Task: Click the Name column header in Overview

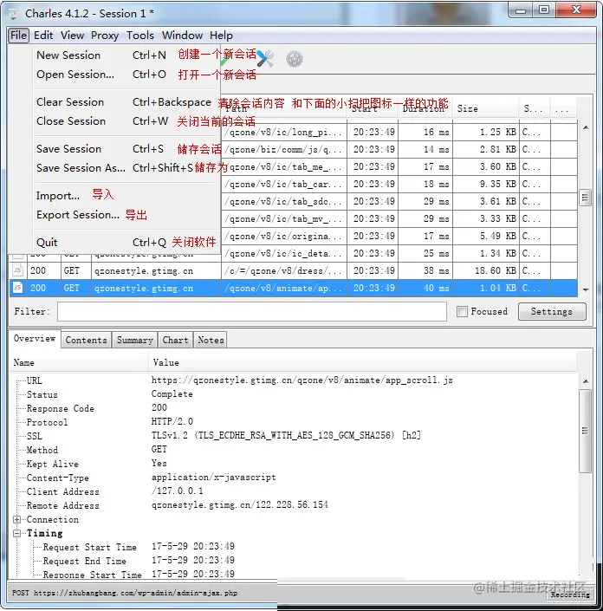Action: [x=78, y=363]
